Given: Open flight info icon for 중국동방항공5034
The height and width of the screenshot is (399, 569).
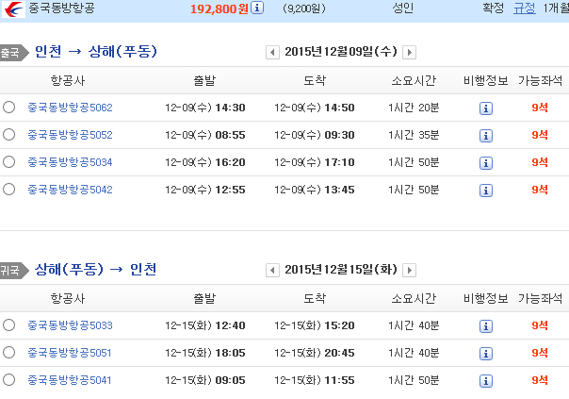Looking at the screenshot, I should (486, 163).
